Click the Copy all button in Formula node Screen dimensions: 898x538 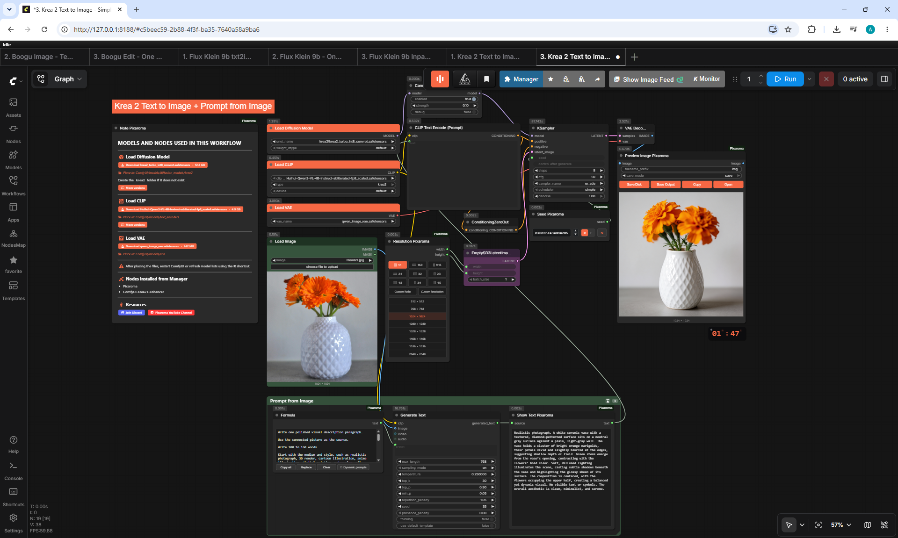tap(286, 467)
